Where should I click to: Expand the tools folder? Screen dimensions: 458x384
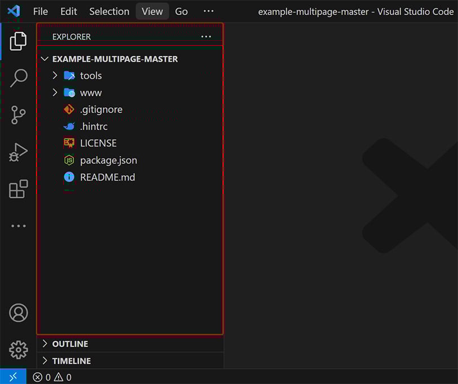coord(90,76)
